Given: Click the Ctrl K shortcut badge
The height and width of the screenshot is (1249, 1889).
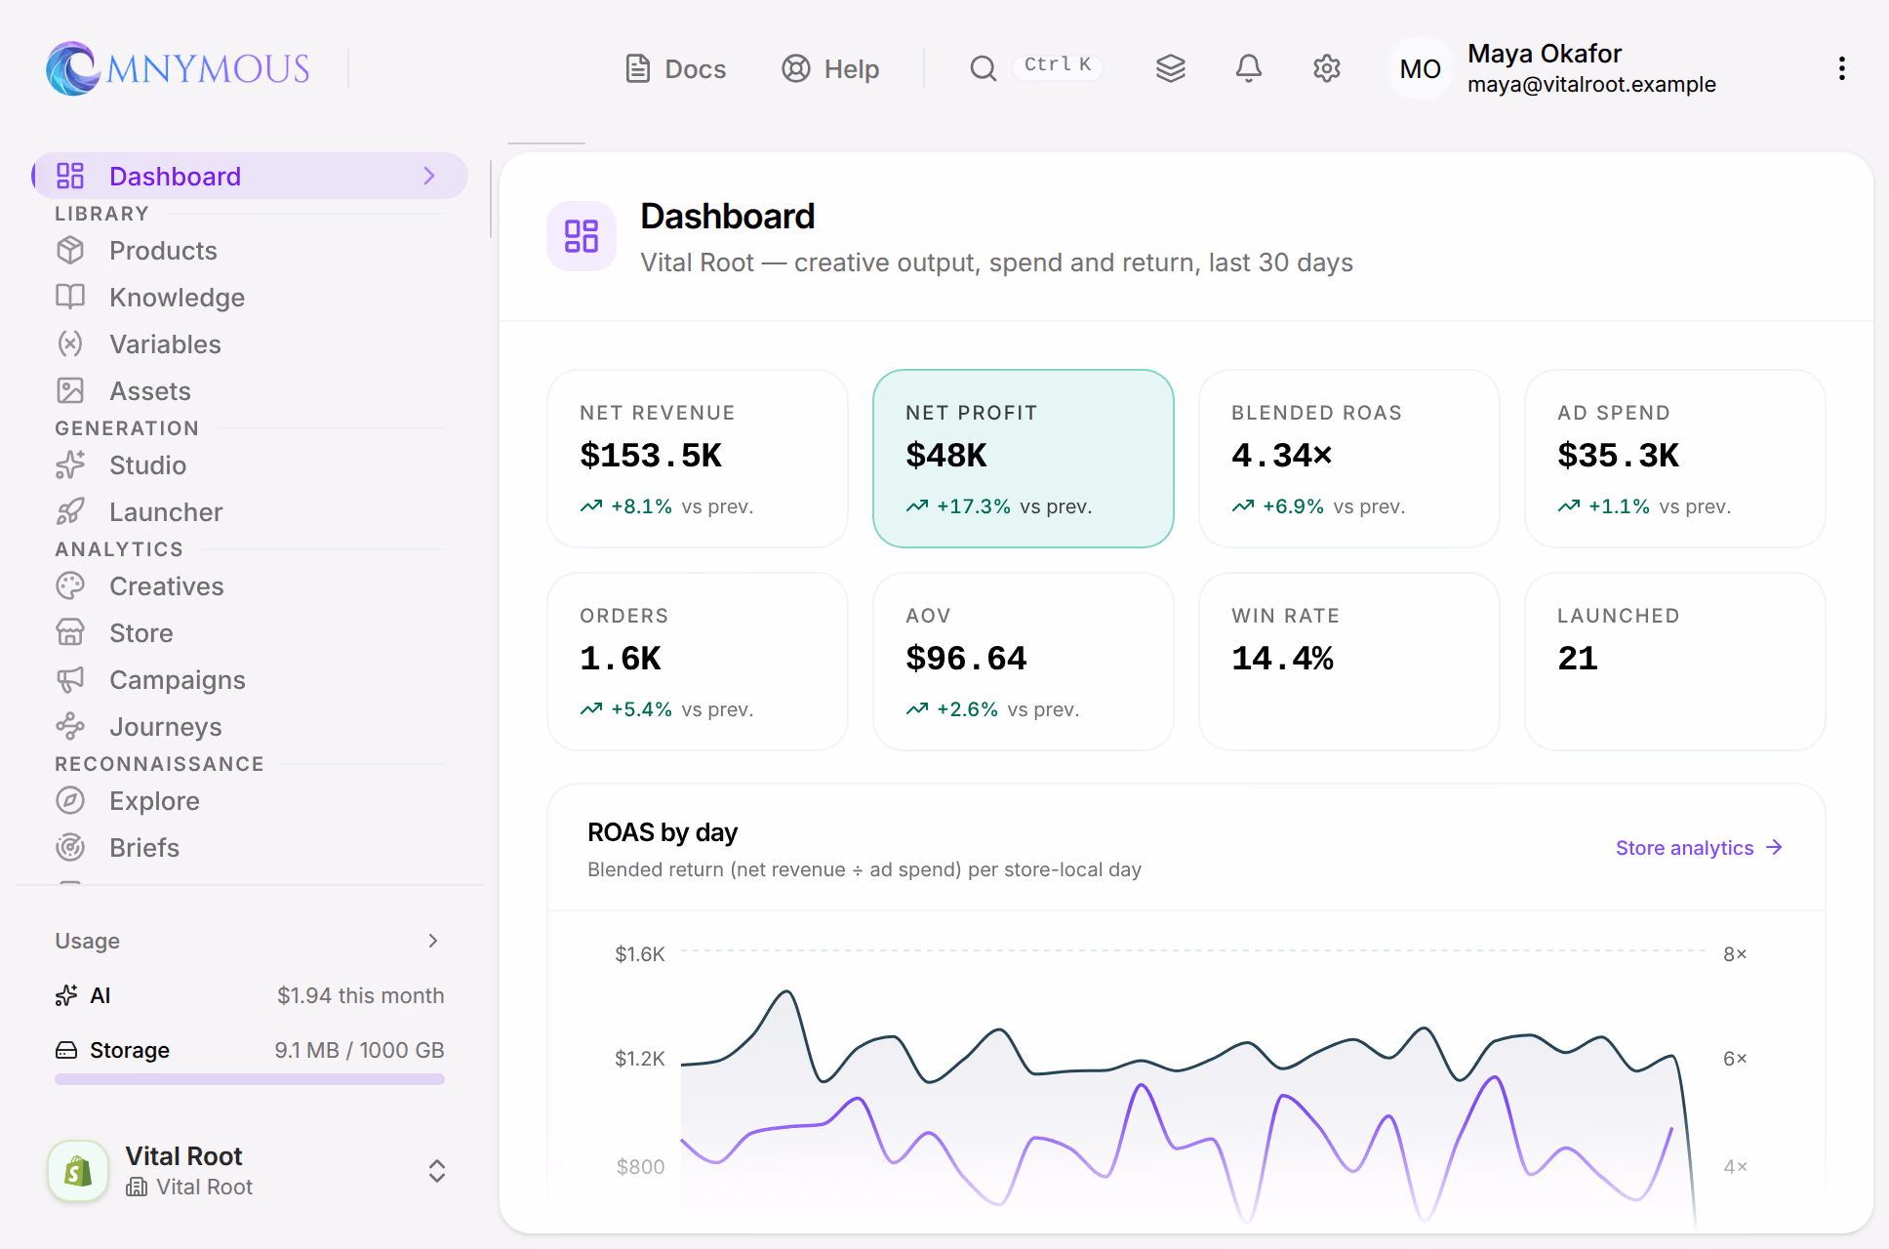Looking at the screenshot, I should pos(1058,64).
